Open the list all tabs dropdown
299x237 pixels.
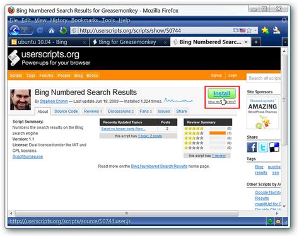(x=285, y=42)
